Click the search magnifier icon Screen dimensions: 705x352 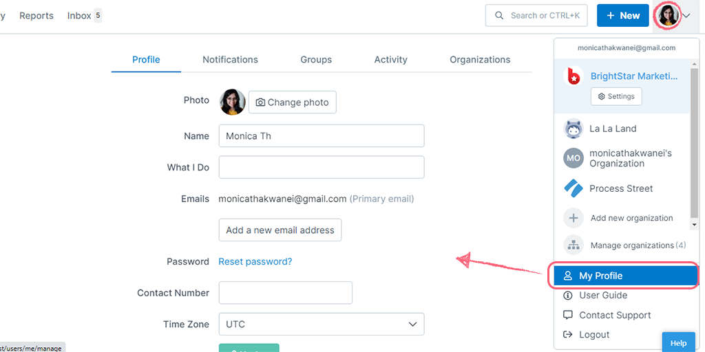coord(499,16)
